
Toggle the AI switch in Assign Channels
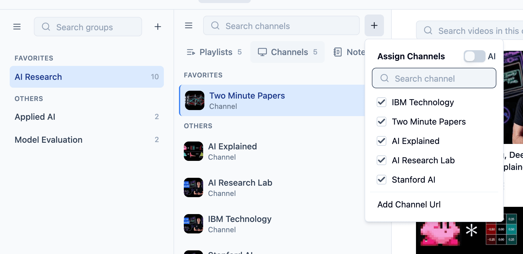click(x=475, y=56)
